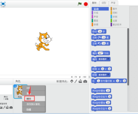This screenshot has width=138, height=114.
Task: Toggle fullscreen stage mode icon
Action: [x=3, y=4]
